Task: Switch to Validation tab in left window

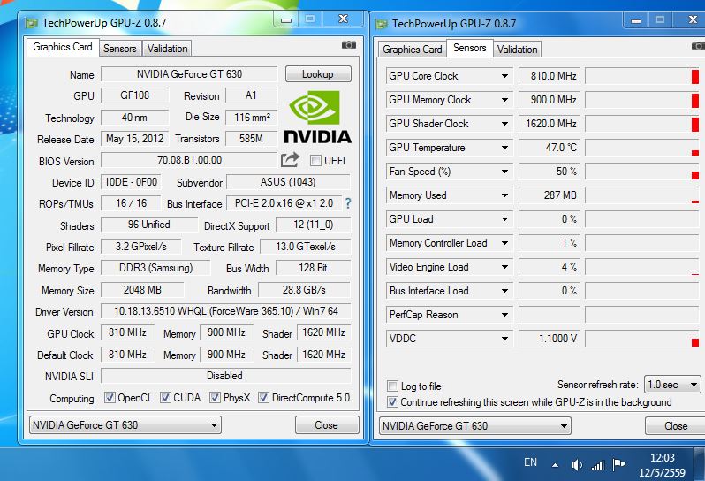Action: click(167, 49)
